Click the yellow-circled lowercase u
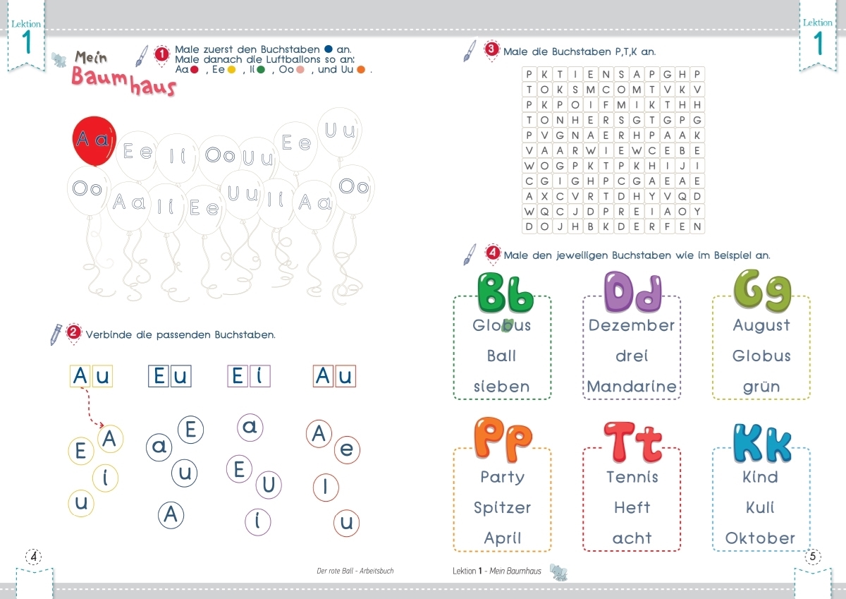The image size is (846, 599). (x=81, y=503)
